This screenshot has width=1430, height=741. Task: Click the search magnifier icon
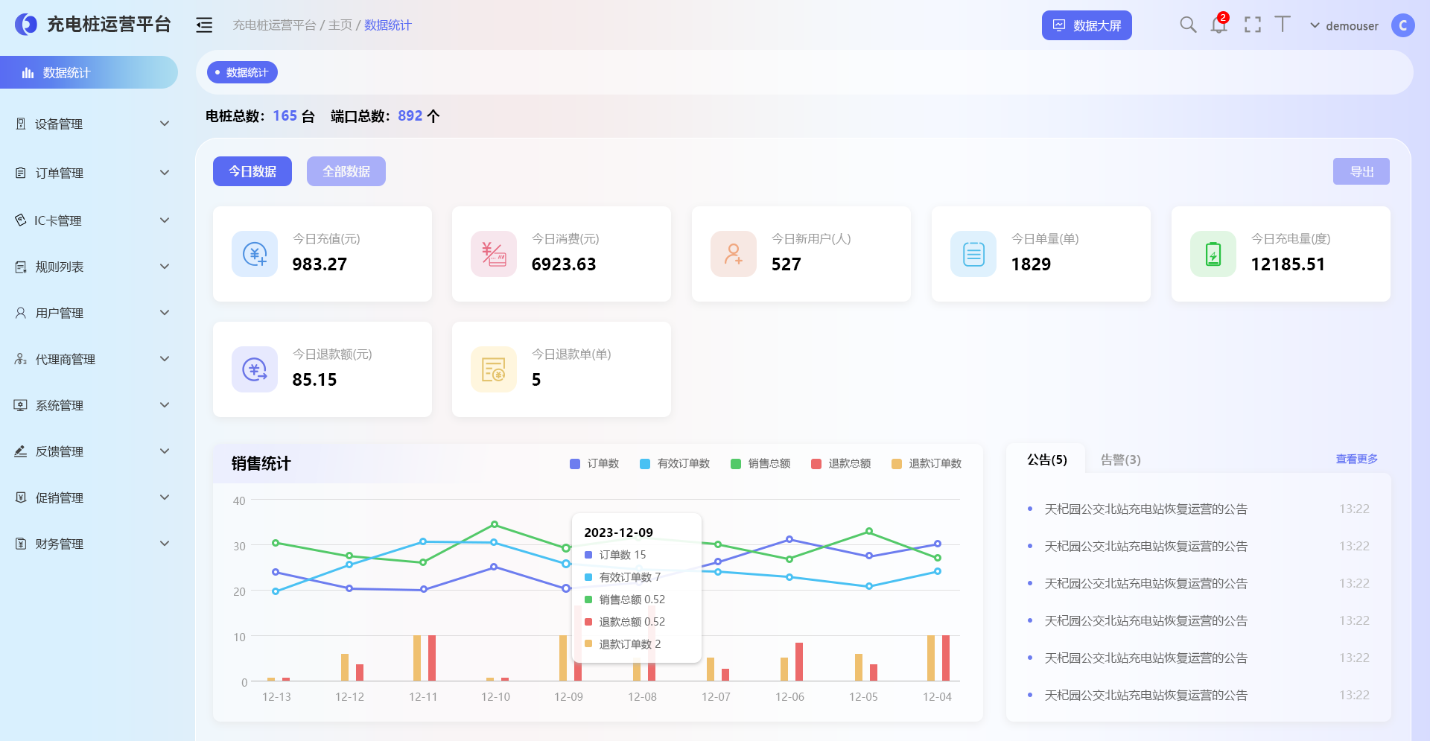(x=1188, y=25)
